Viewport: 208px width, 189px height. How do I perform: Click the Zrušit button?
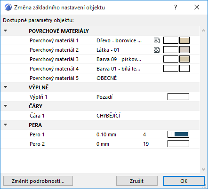coord(137,181)
